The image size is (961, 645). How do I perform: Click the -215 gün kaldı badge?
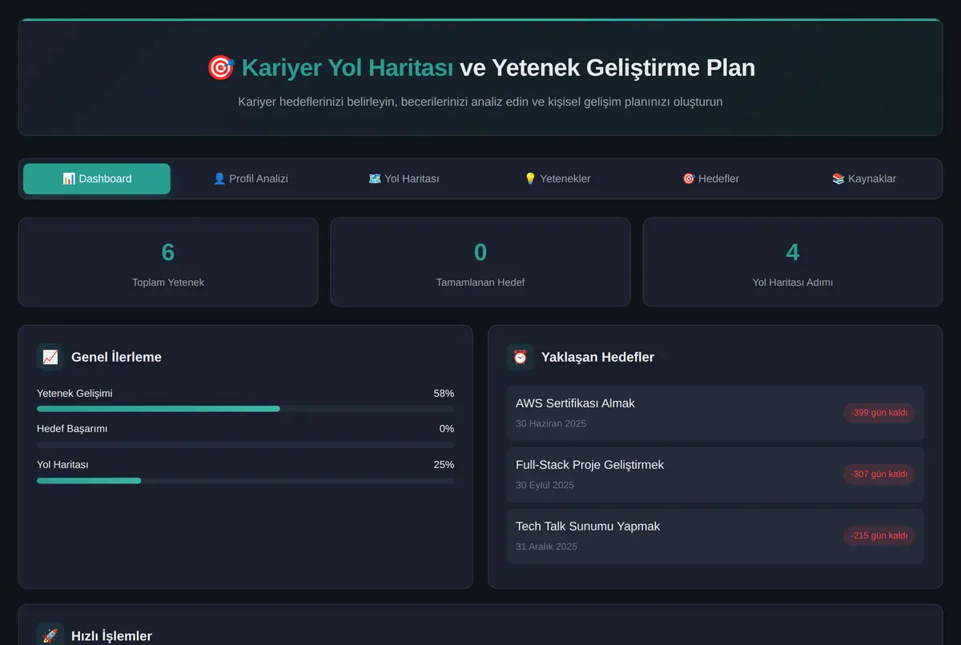pyautogui.click(x=879, y=536)
